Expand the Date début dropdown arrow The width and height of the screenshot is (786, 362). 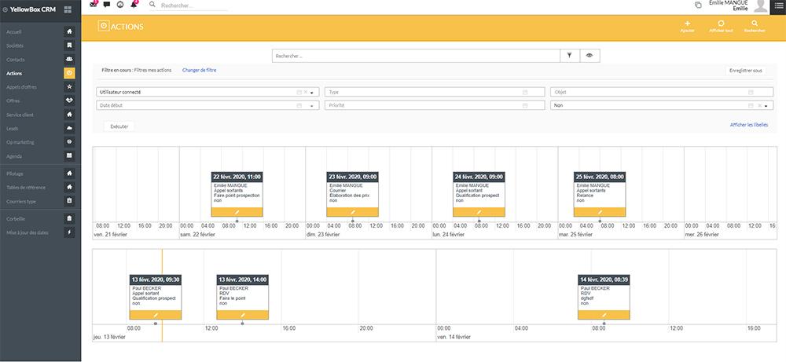312,106
